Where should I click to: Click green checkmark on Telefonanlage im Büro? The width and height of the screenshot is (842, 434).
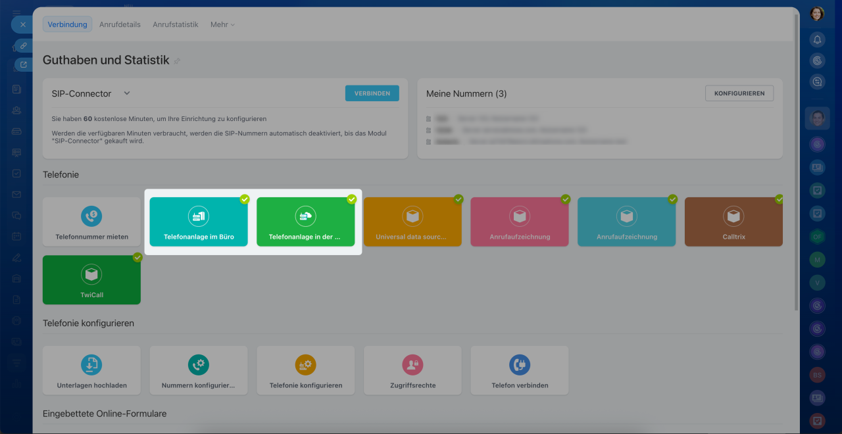[245, 199]
